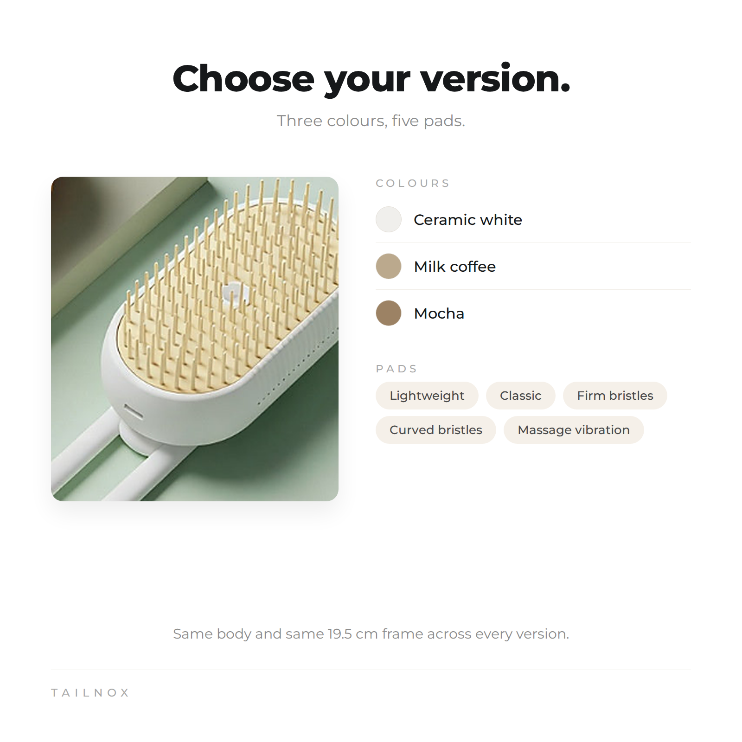Click the Choose your version heading
The width and height of the screenshot is (742, 742).
pyautogui.click(x=371, y=79)
